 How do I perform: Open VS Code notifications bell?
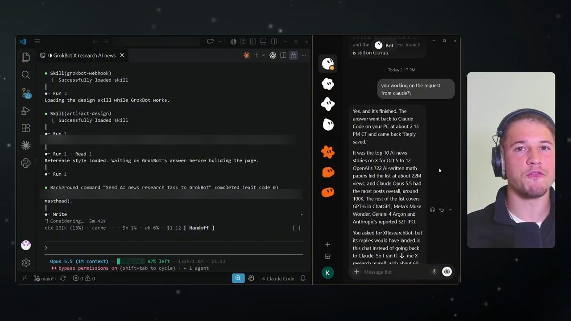point(303,279)
